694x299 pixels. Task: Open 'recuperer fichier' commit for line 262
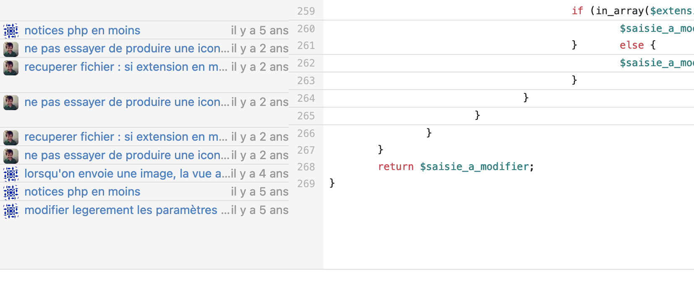pyautogui.click(x=126, y=67)
